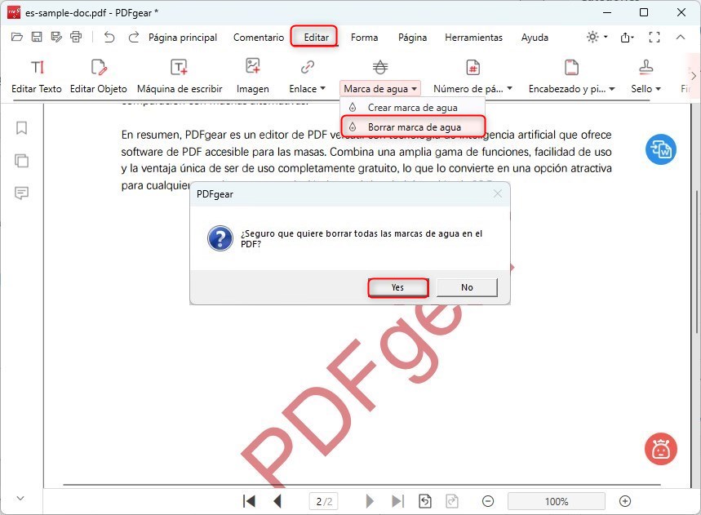
Task: Open the Ayuda tab
Action: [x=535, y=38]
